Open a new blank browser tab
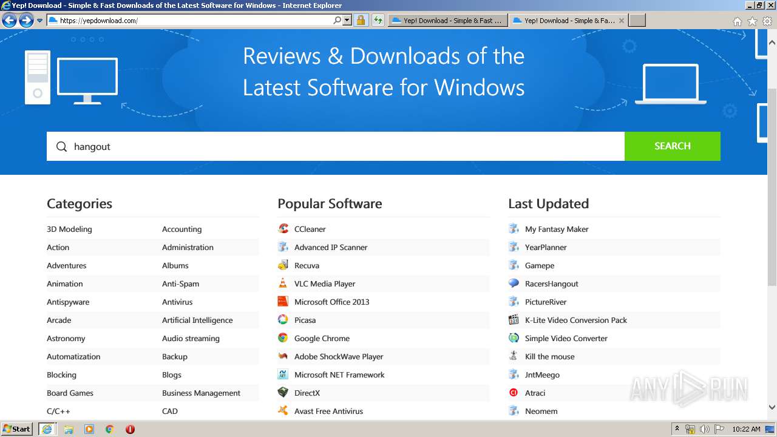This screenshot has width=777, height=437. (637, 20)
